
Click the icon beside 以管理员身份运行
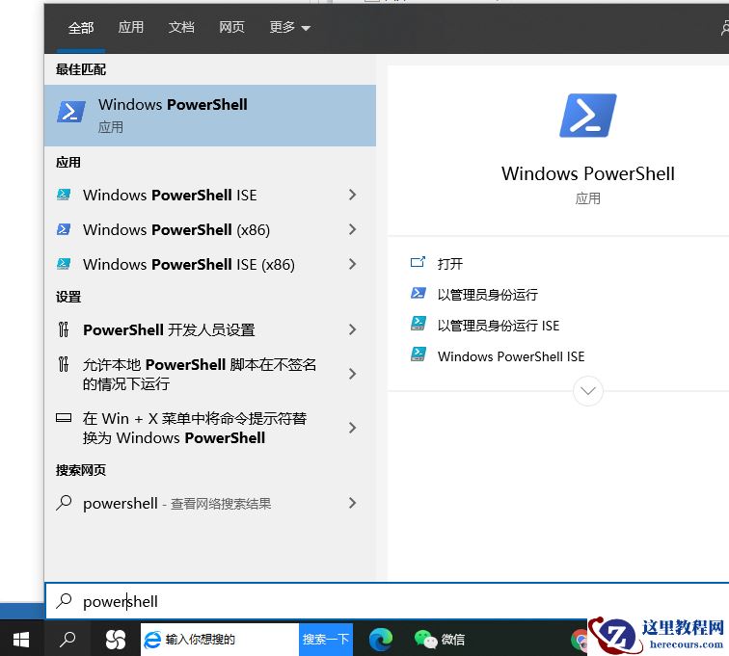point(418,293)
